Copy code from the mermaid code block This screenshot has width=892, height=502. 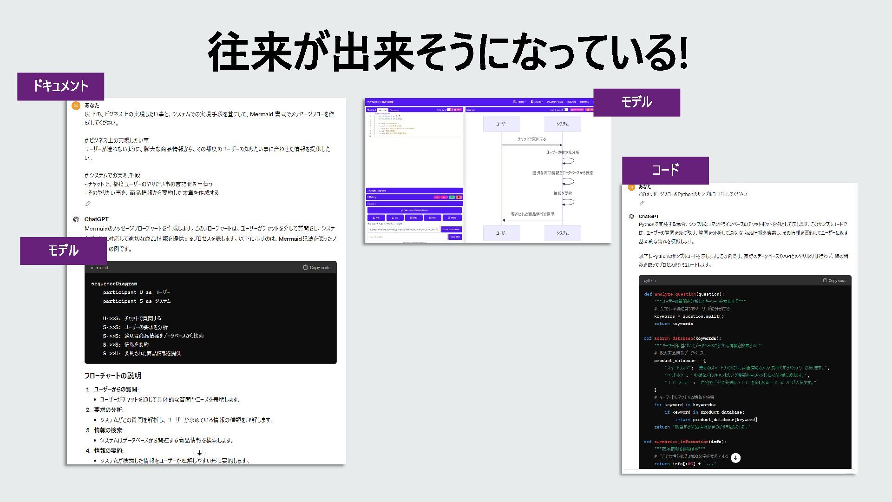pos(317,267)
